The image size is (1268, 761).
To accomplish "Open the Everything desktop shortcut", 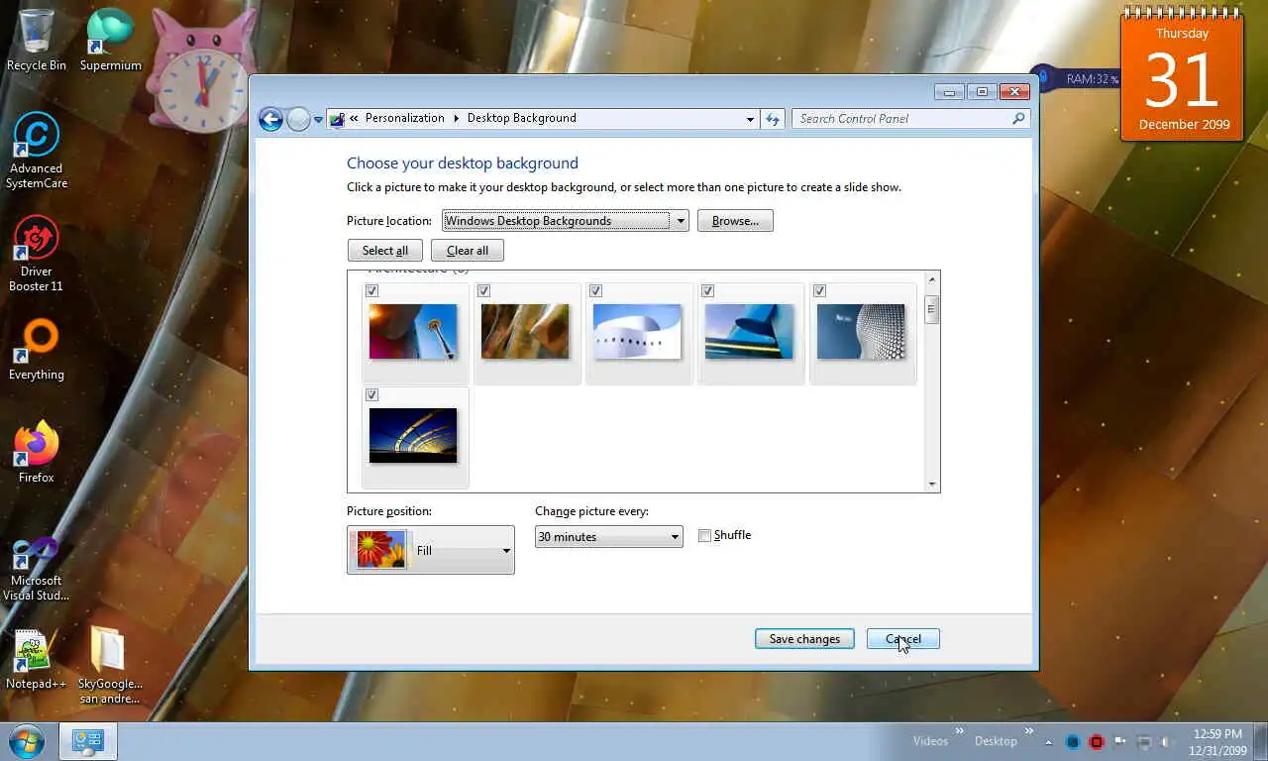I will pyautogui.click(x=37, y=350).
